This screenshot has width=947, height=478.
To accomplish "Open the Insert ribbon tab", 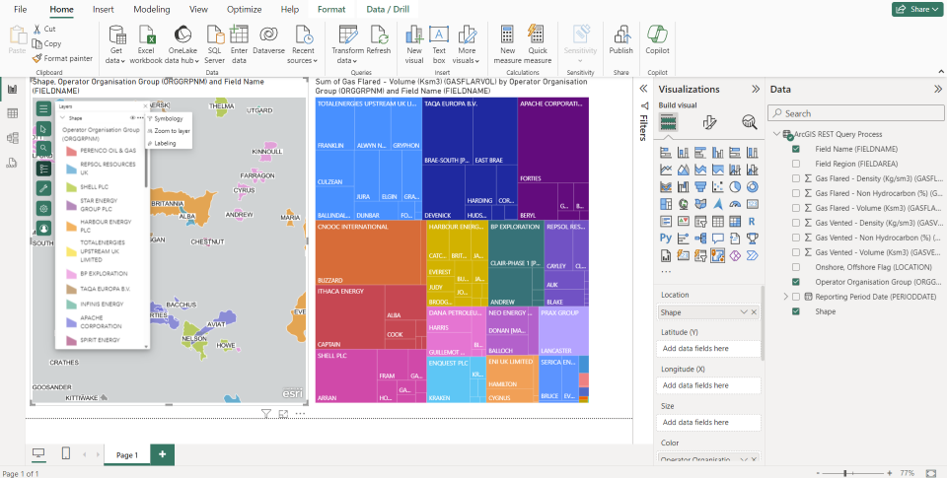I will 104,9.
